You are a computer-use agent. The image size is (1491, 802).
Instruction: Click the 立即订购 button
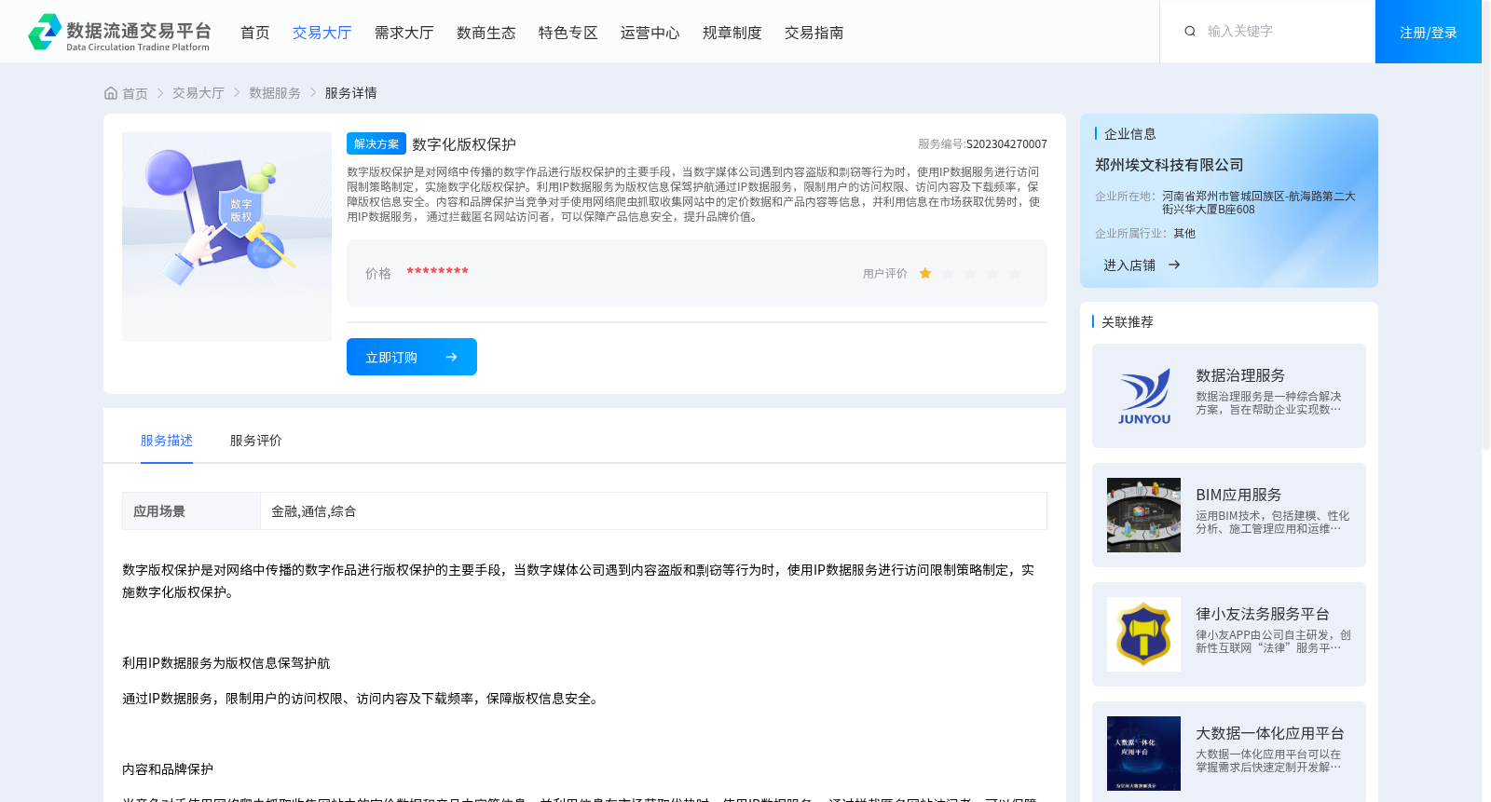point(412,357)
